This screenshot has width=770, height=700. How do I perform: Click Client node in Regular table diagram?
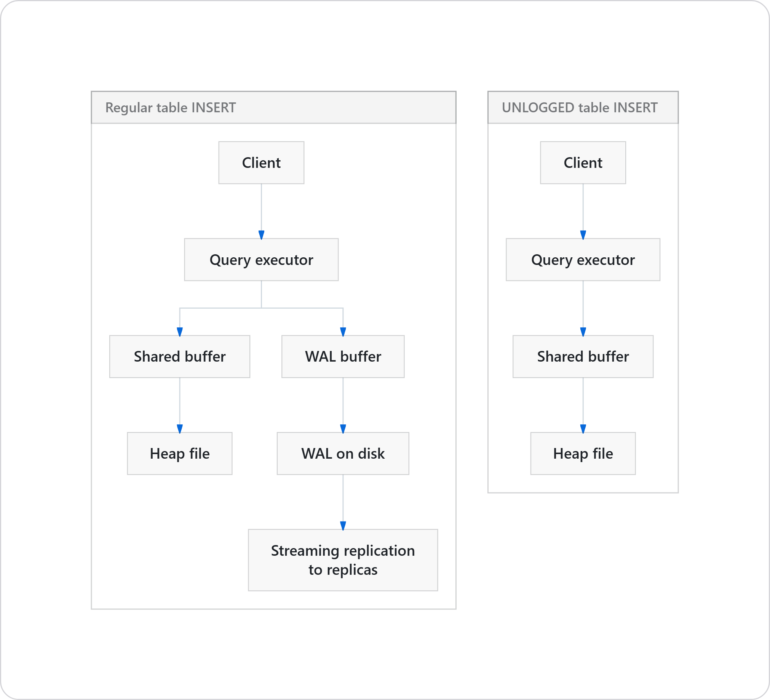tap(261, 163)
